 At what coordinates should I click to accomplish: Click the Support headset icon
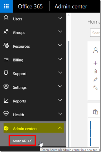coord(6,73)
